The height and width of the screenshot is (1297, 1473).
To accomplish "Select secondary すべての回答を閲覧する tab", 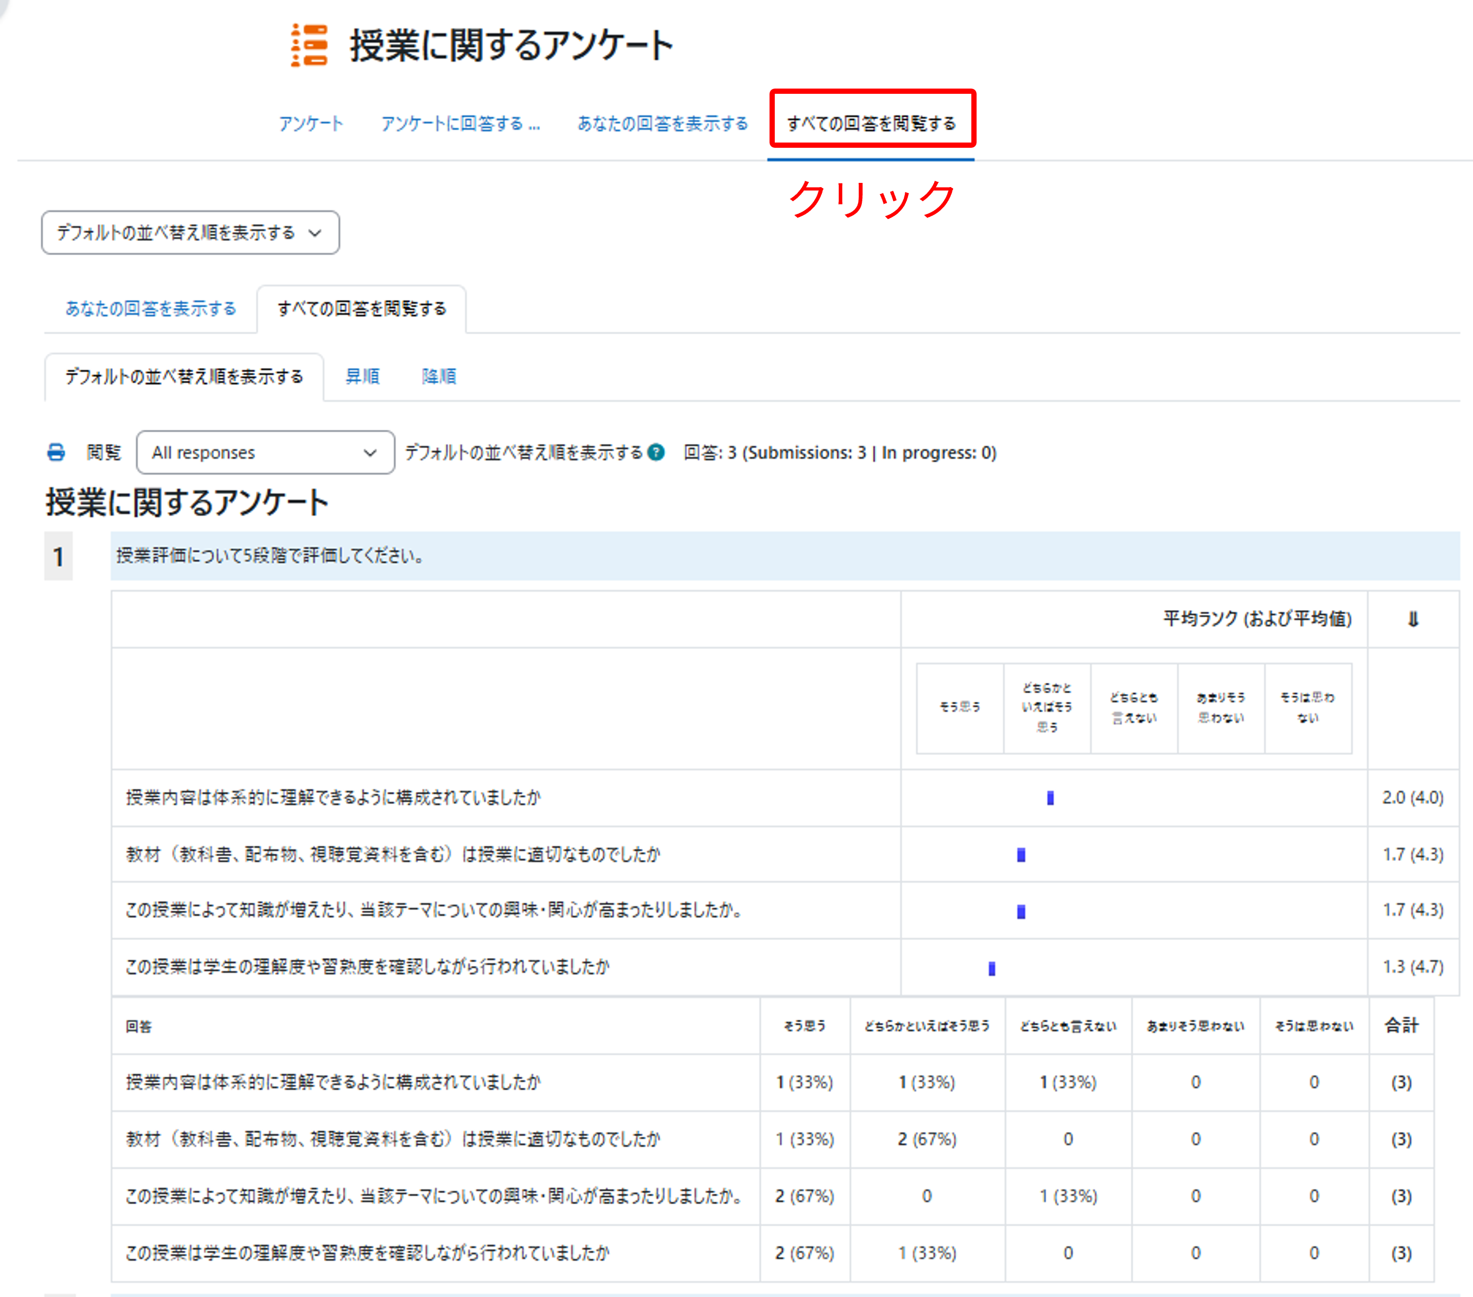I will pyautogui.click(x=362, y=309).
